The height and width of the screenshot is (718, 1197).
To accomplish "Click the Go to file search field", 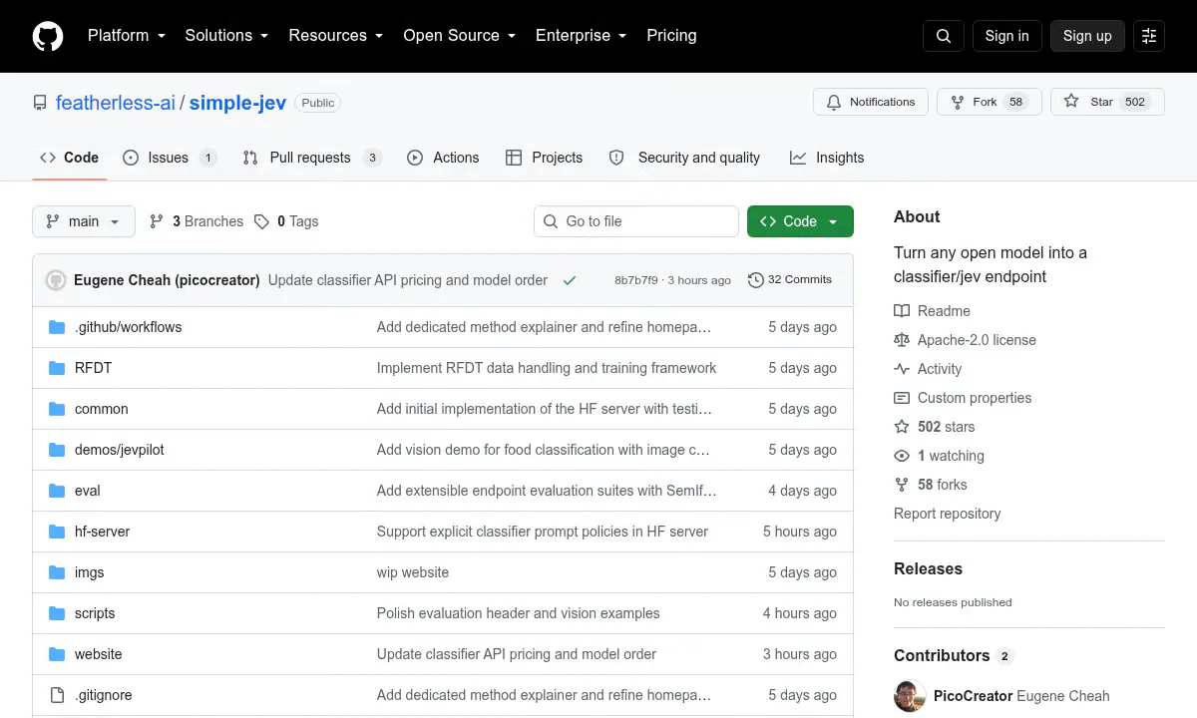I will [x=636, y=221].
